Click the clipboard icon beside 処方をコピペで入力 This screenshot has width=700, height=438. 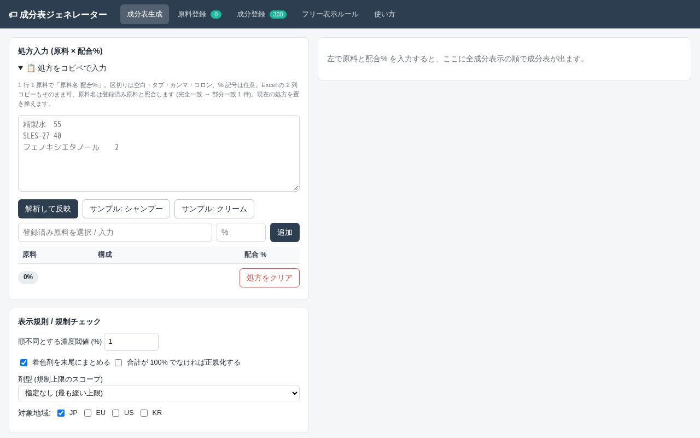(31, 68)
